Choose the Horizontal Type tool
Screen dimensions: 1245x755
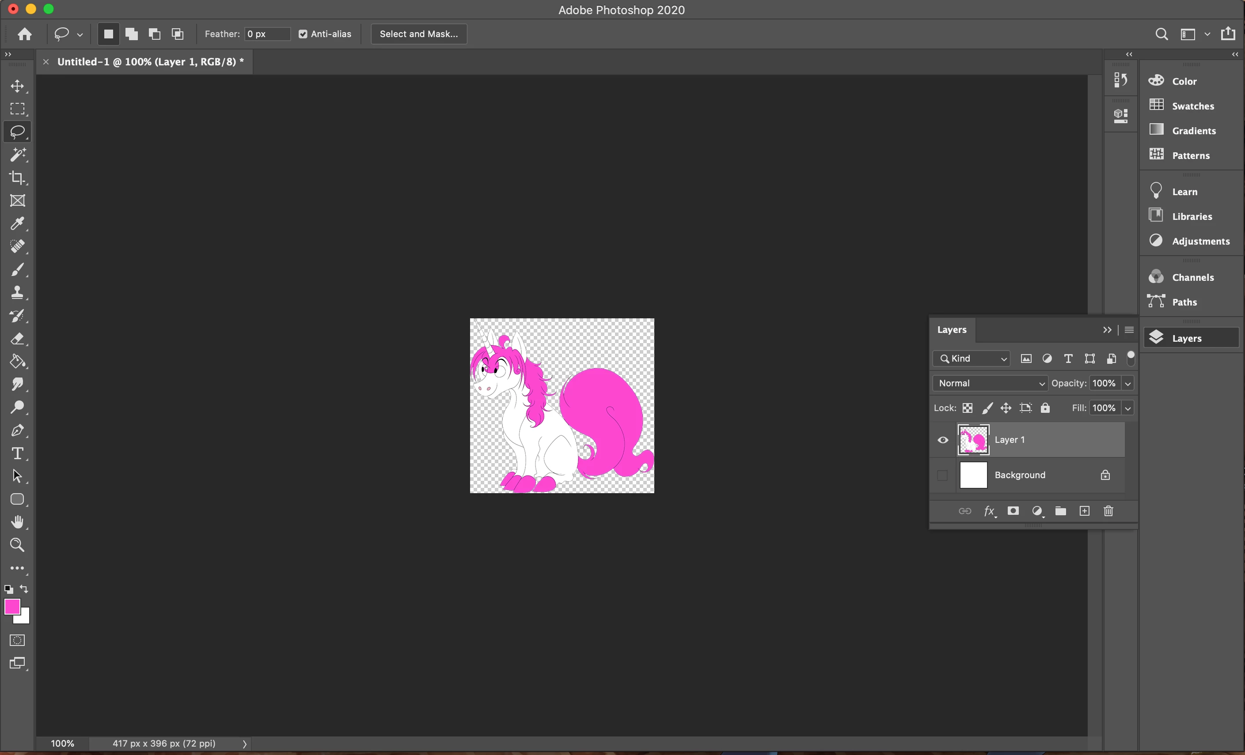[x=17, y=453]
